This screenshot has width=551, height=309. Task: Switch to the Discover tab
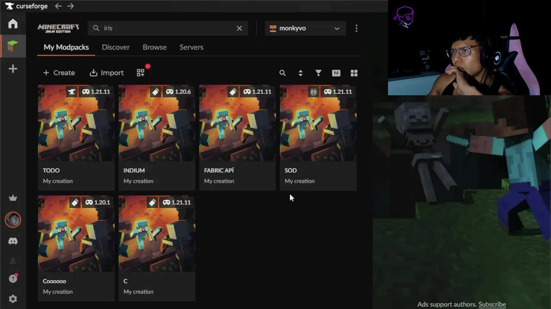coord(116,47)
